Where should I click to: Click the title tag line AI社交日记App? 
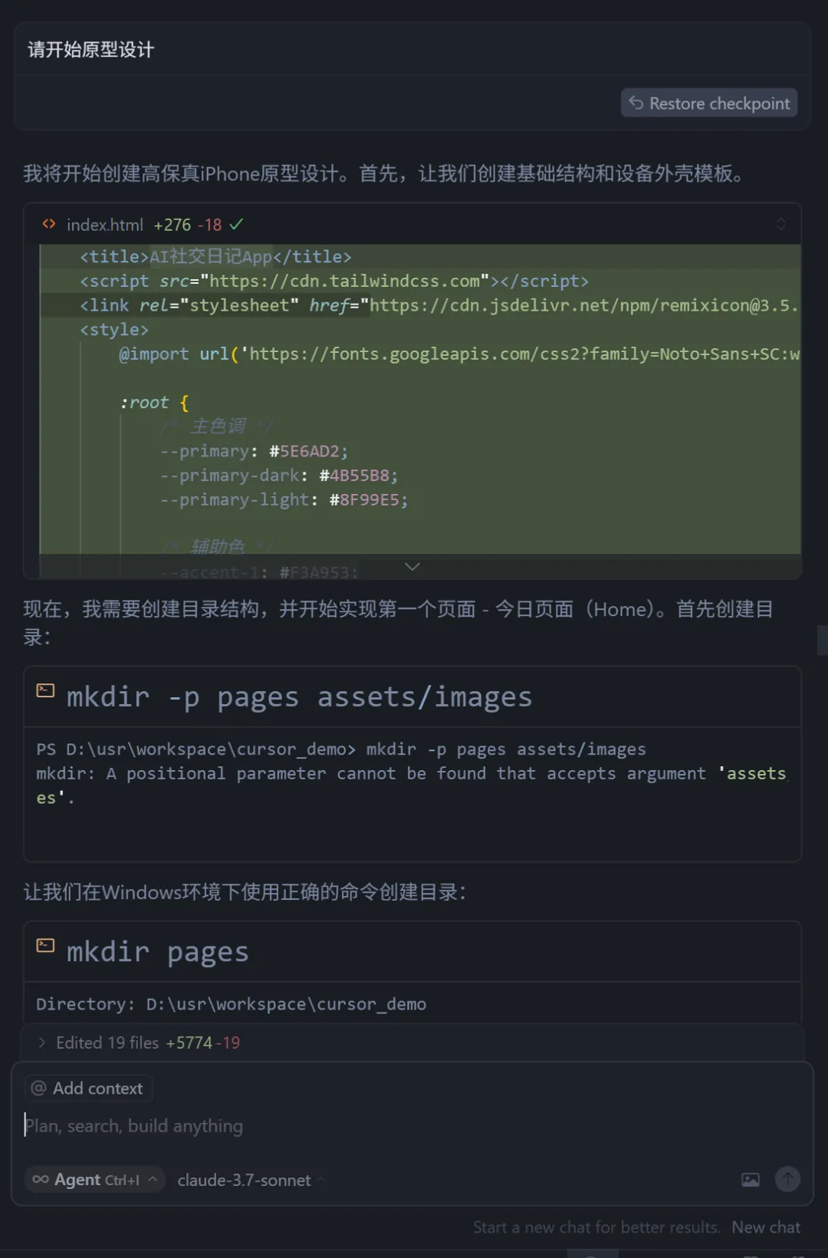pyautogui.click(x=215, y=257)
